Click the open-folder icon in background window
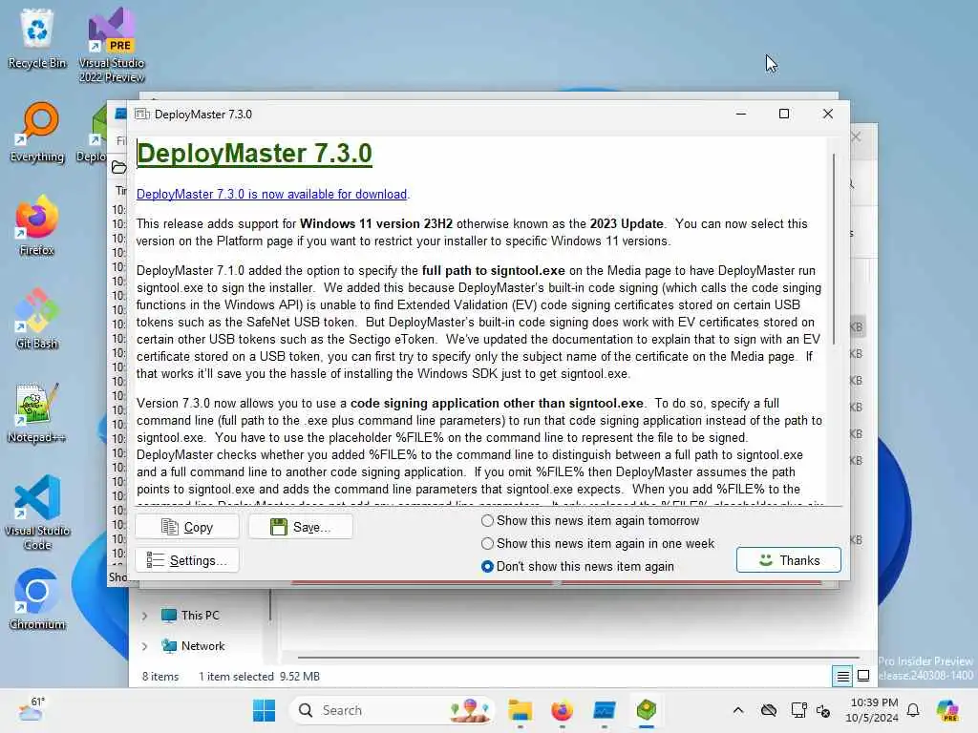The height and width of the screenshot is (733, 978). [118, 167]
